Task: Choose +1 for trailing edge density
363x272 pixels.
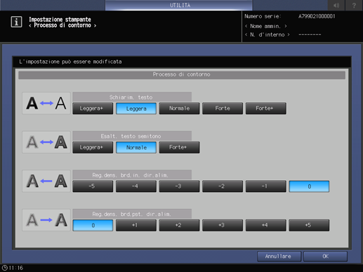Action: point(136,225)
